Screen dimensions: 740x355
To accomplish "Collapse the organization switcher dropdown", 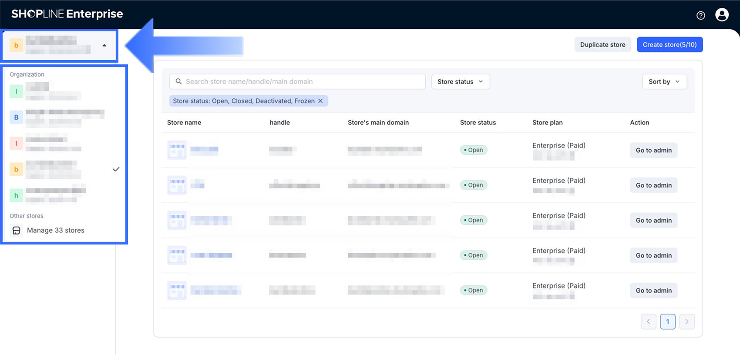I will (x=104, y=45).
